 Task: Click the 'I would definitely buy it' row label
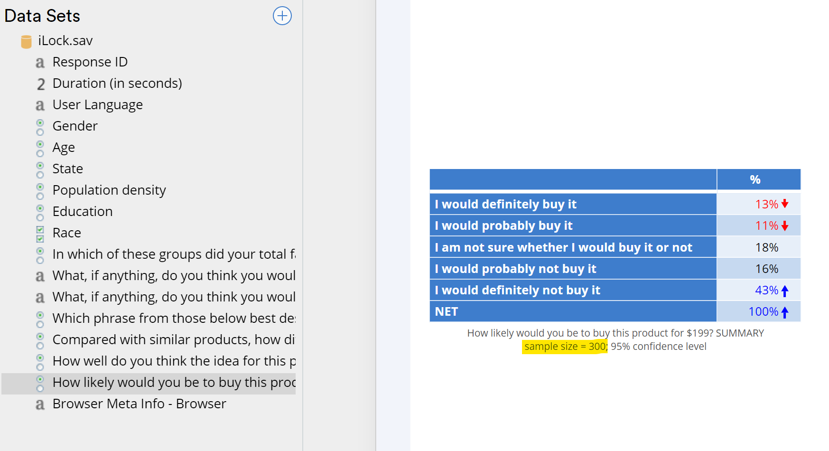505,204
